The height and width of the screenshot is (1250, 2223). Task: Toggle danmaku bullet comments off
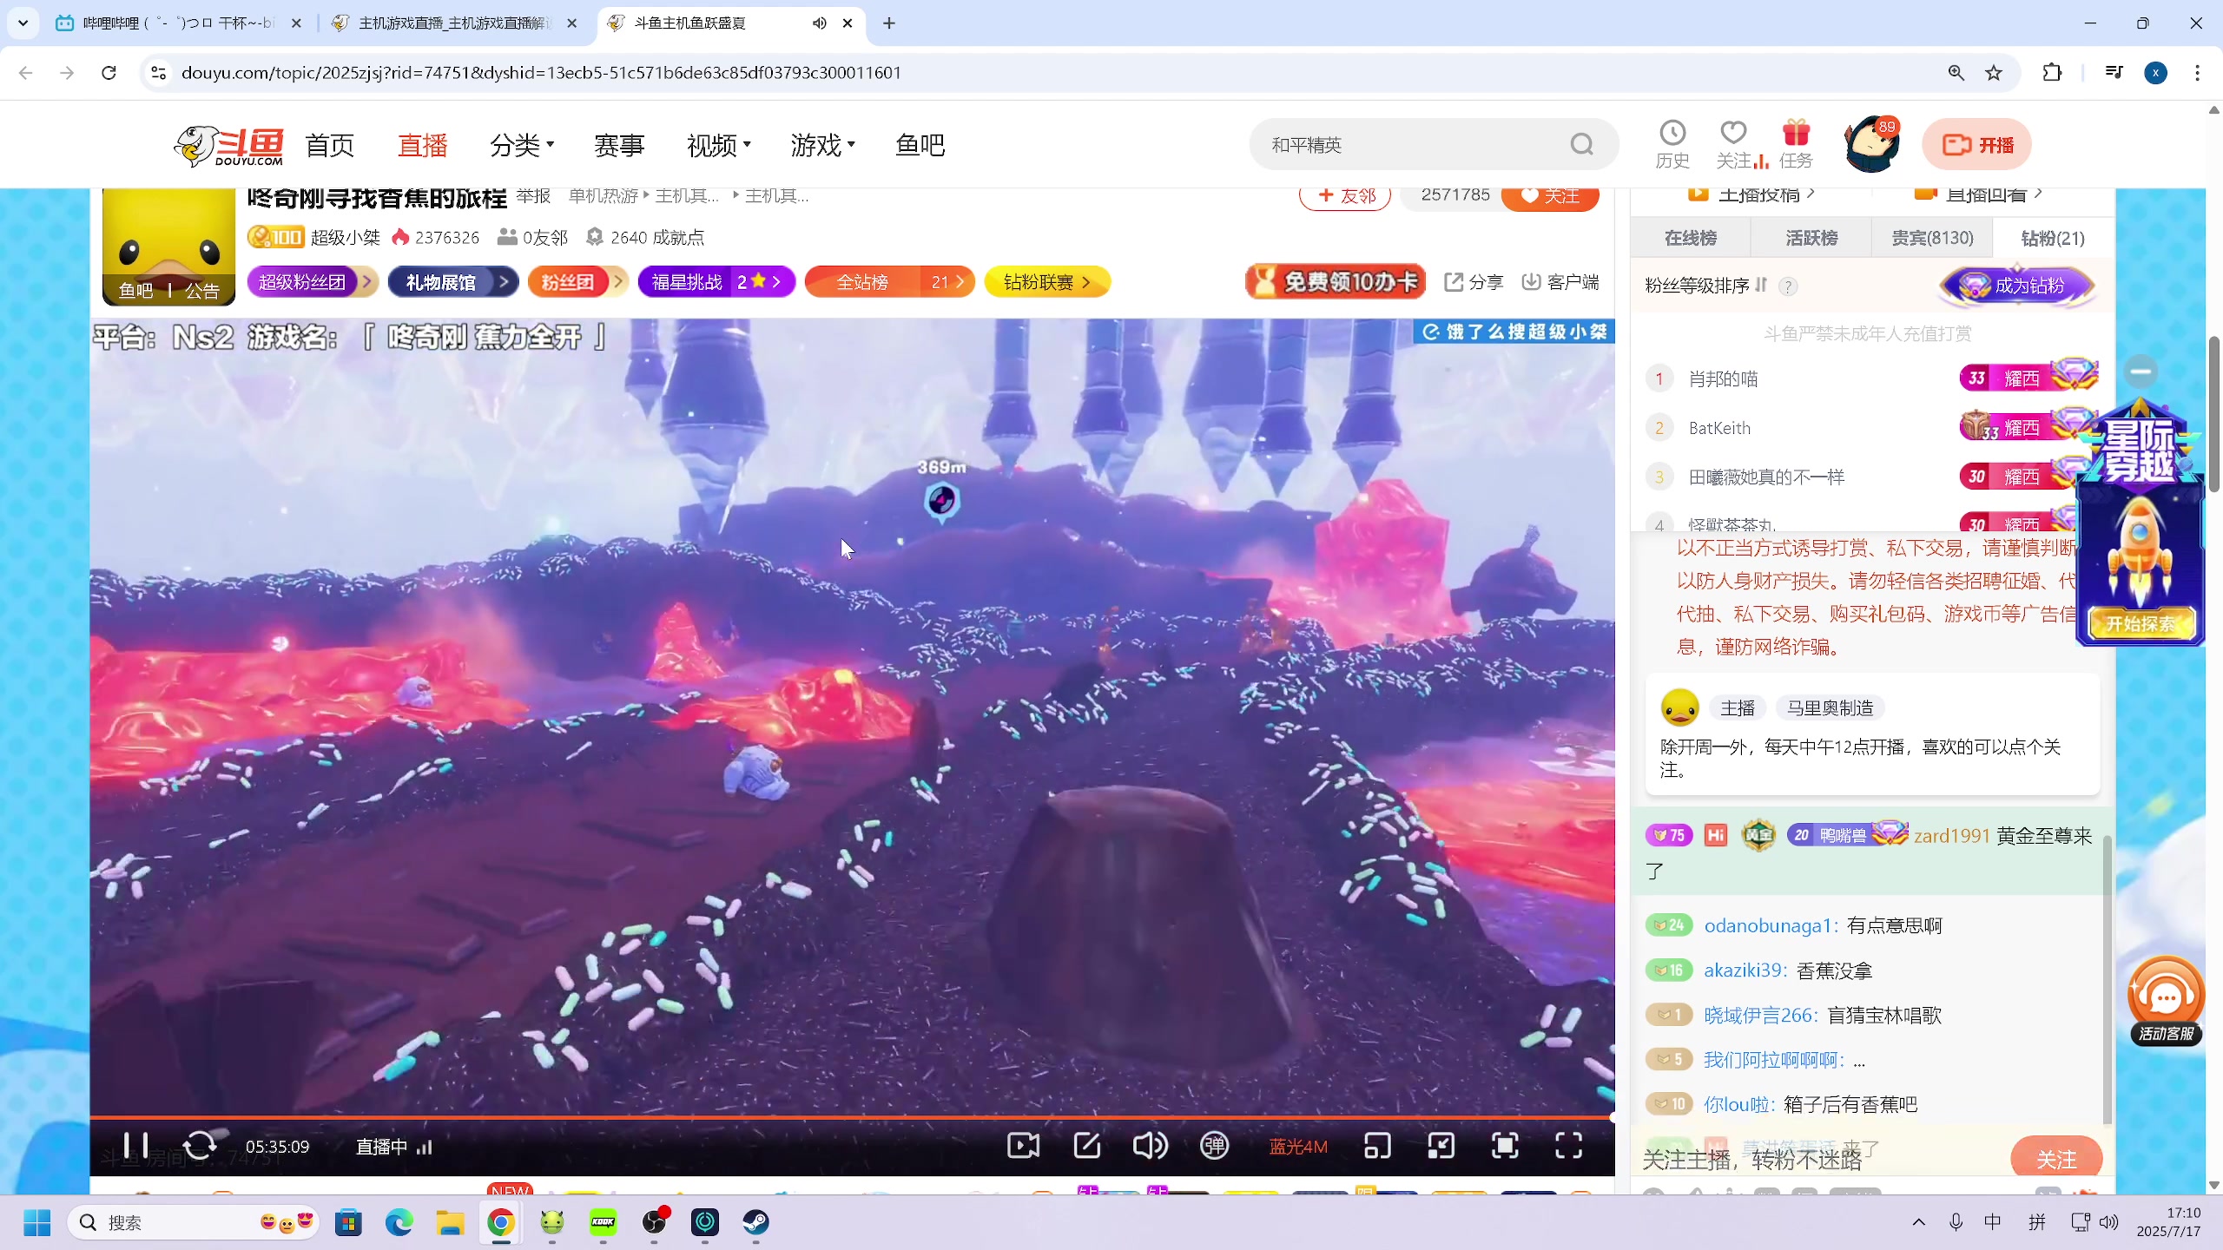(1214, 1146)
